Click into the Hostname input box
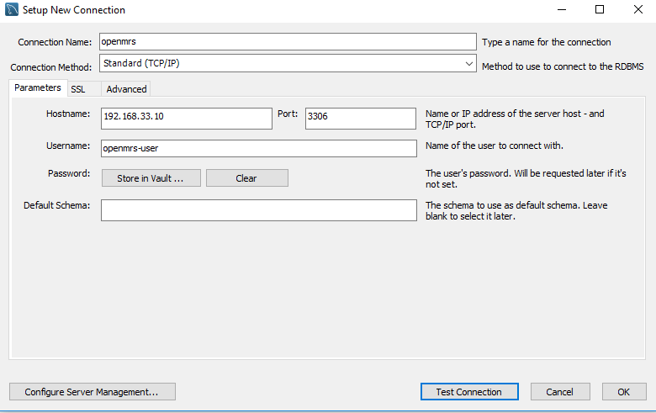The image size is (656, 413). (186, 118)
